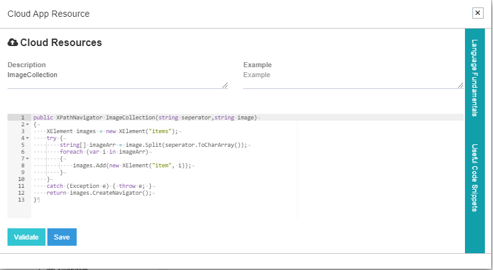Click the 'throw' keyword in line 11
Viewport: 493px width, 270px height.
pos(127,186)
